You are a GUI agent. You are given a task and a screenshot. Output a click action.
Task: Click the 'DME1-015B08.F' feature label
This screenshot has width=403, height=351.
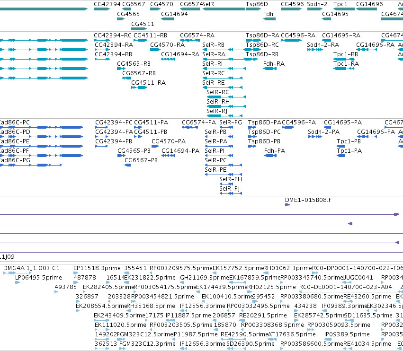308,200
